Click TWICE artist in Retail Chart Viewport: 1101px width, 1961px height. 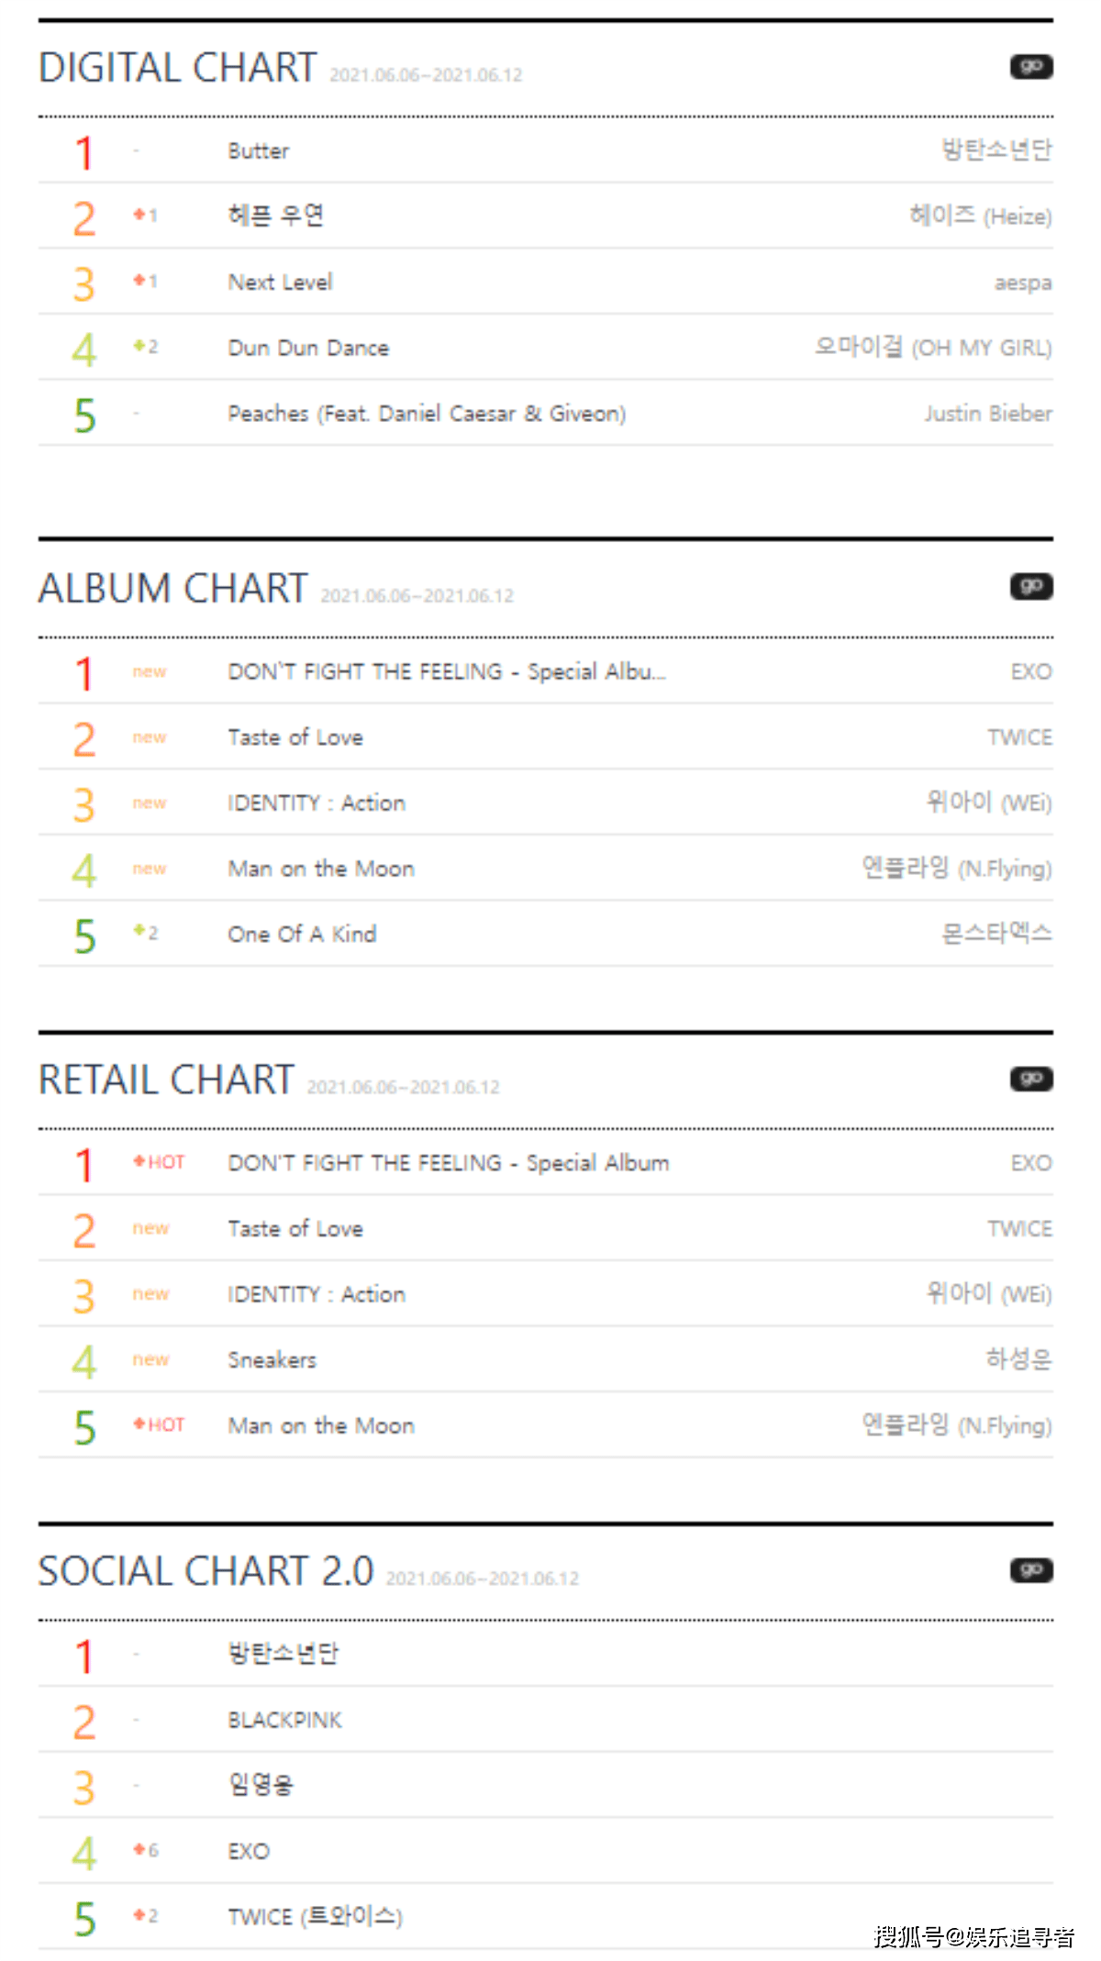point(1019,1229)
